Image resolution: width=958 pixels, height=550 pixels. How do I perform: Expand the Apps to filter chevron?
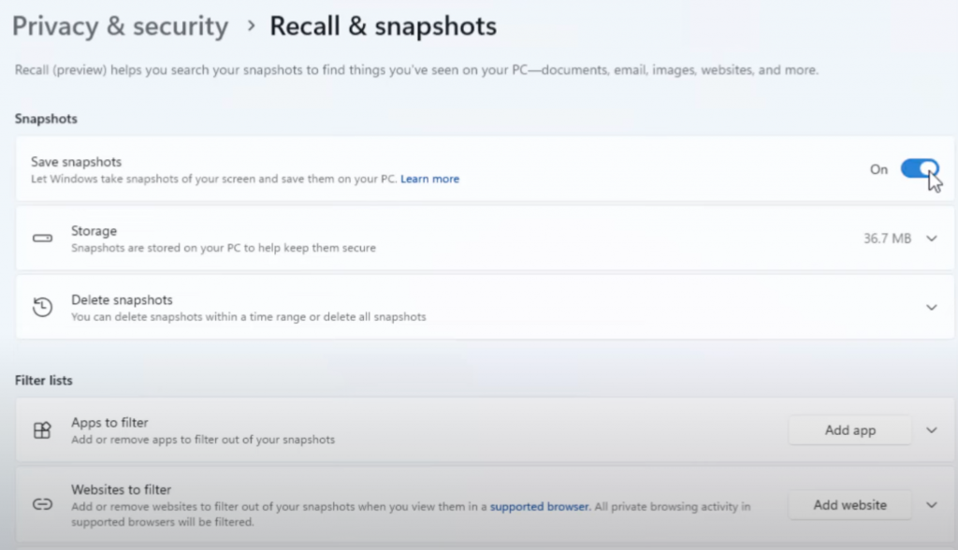coord(931,430)
